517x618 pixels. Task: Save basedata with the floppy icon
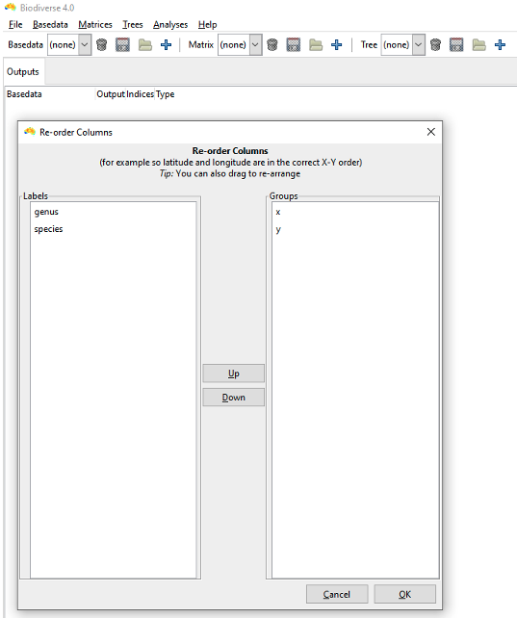point(122,44)
